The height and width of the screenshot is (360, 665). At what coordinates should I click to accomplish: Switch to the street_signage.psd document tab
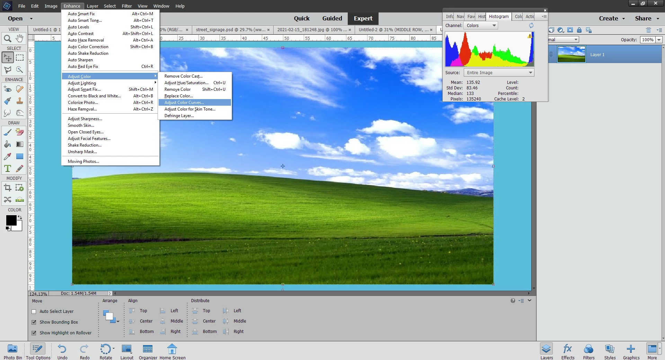point(231,30)
